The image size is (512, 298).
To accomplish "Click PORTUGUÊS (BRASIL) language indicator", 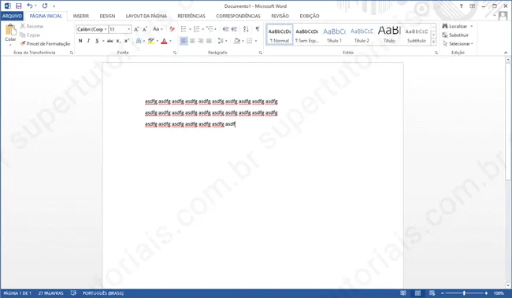I will click(x=103, y=293).
